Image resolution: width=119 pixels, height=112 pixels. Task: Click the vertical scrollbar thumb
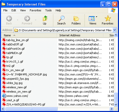tap(116, 97)
